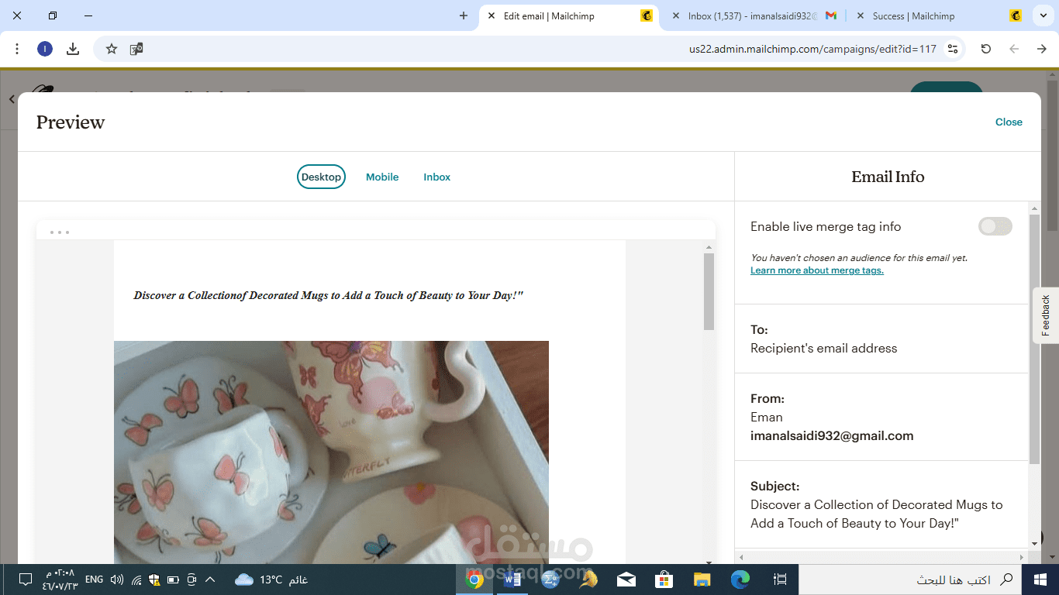The image size is (1059, 595).
Task: Click sender email imanalsaidi932@gmail.com
Action: (832, 435)
